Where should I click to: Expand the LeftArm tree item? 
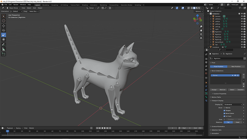click(x=211, y=19)
